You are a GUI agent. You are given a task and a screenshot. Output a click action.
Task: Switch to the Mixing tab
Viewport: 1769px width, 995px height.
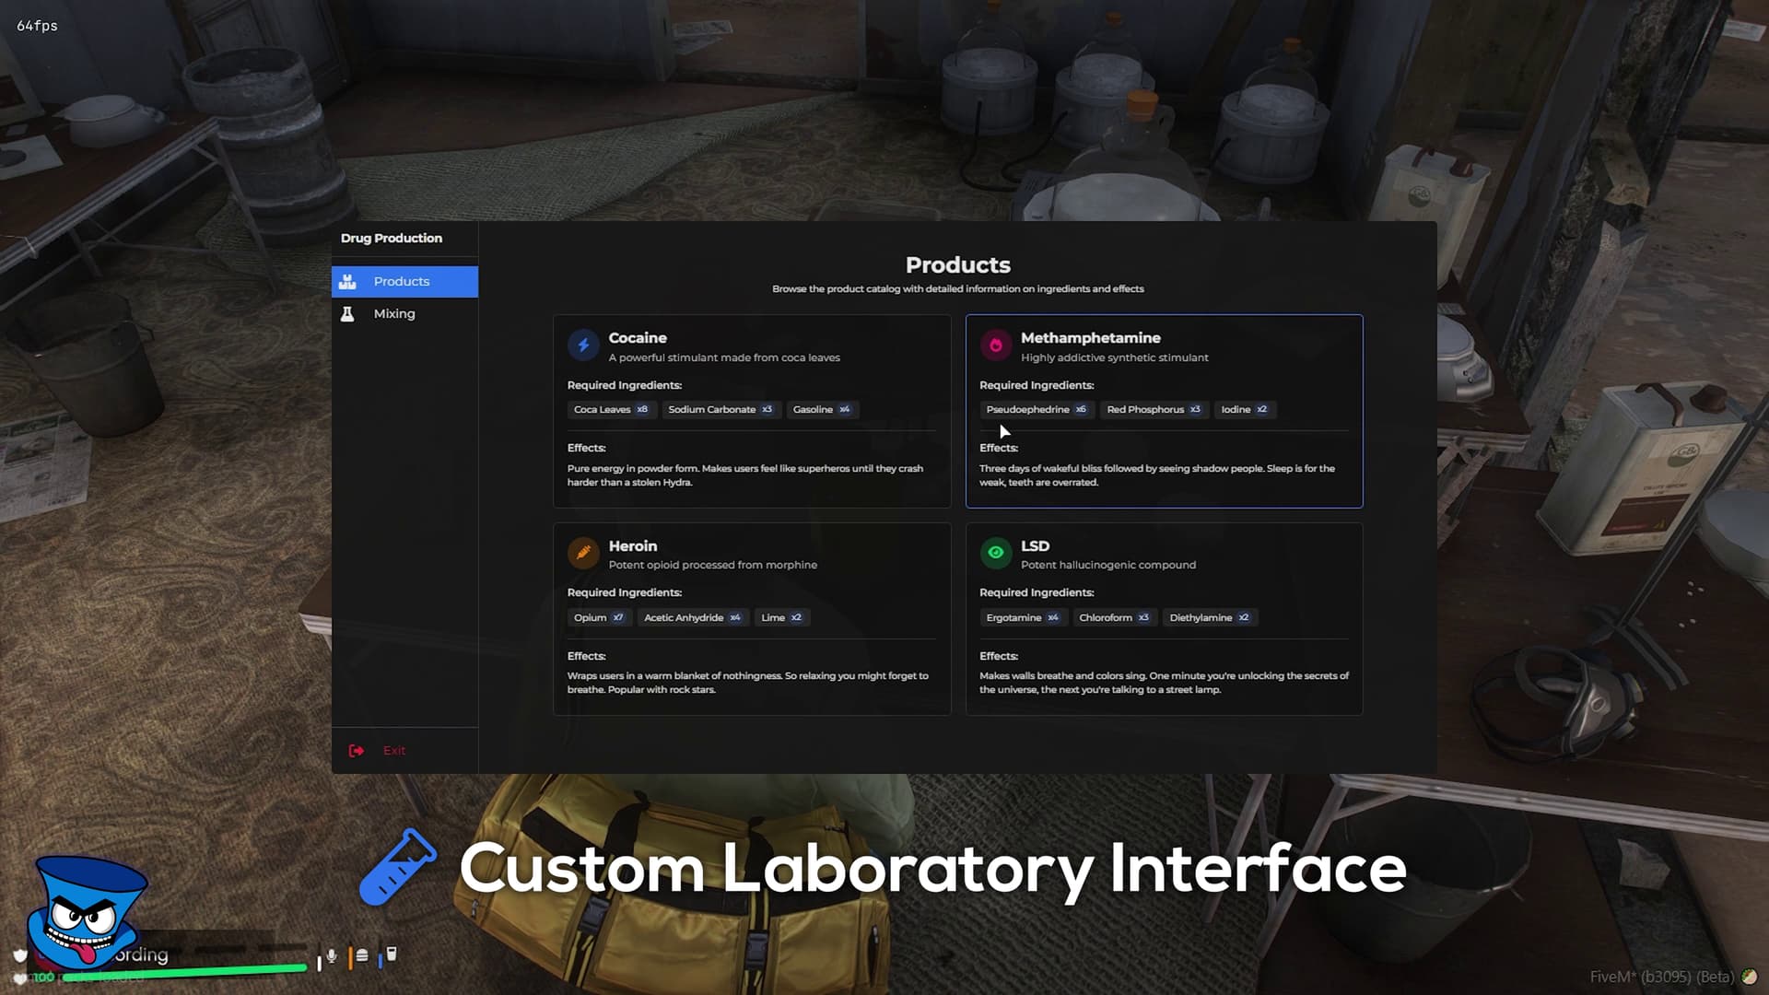point(394,314)
